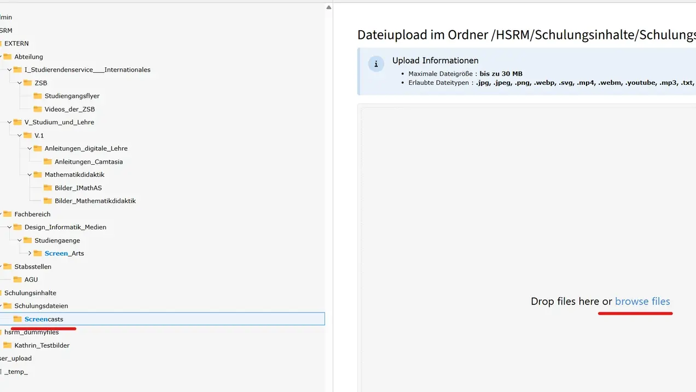696x392 pixels.
Task: Click the scroll up arrow of tree panel
Action: click(329, 8)
